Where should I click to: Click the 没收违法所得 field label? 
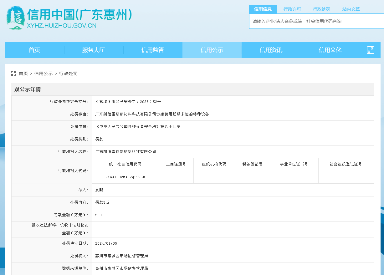[60, 229]
